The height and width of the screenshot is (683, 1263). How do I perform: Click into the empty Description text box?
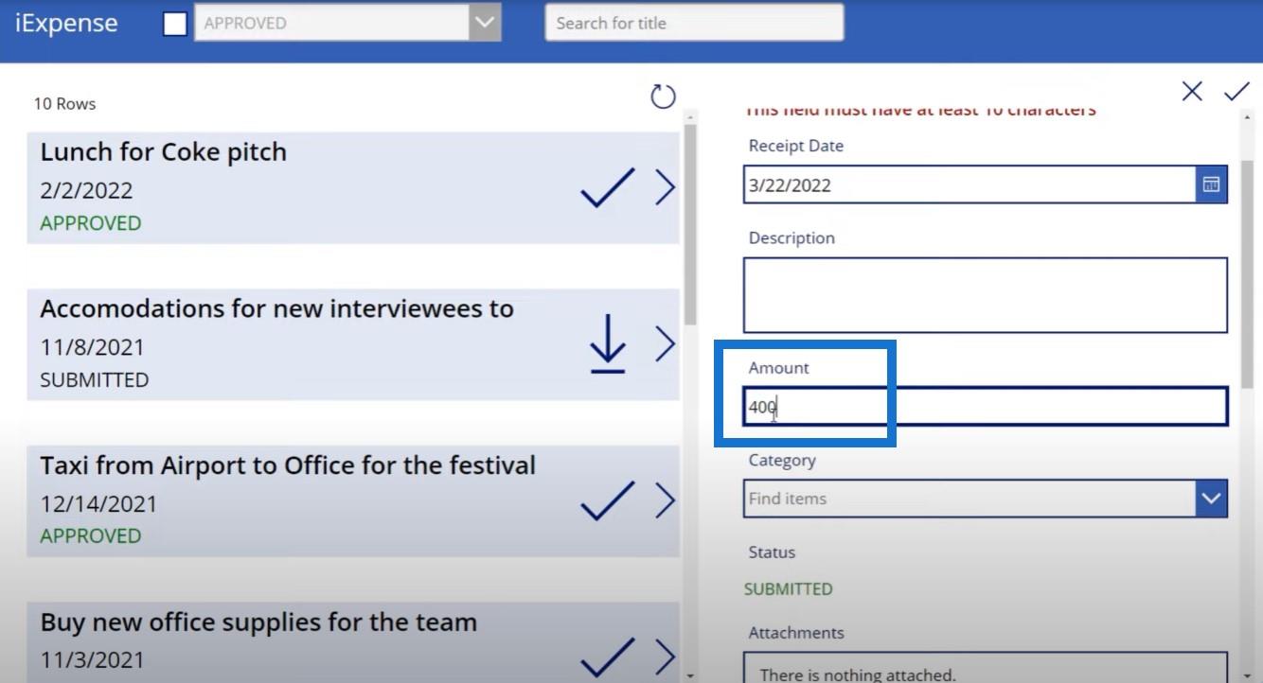[986, 294]
